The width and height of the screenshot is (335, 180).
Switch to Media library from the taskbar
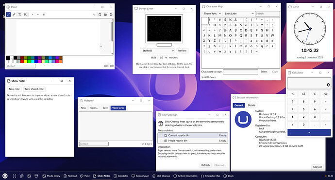51,176
